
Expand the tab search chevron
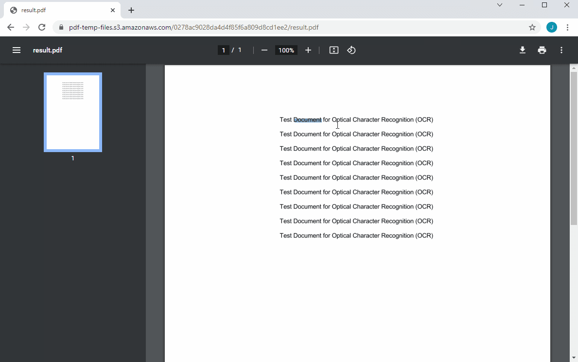click(x=500, y=5)
